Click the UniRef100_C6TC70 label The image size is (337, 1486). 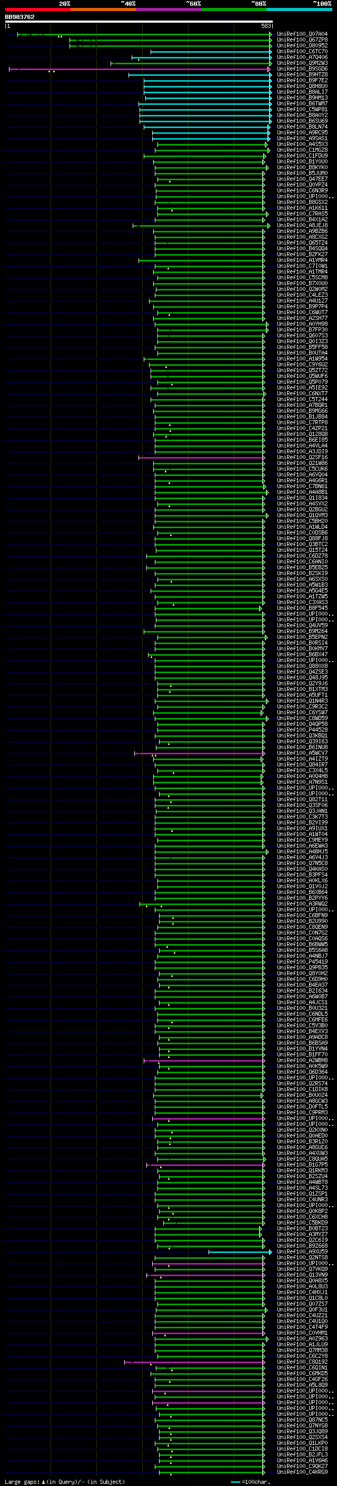(x=302, y=51)
